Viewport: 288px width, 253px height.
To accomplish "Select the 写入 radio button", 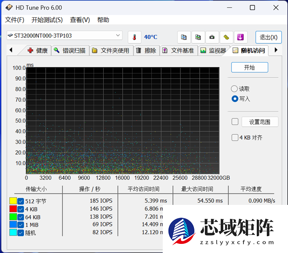I will 235,99.
